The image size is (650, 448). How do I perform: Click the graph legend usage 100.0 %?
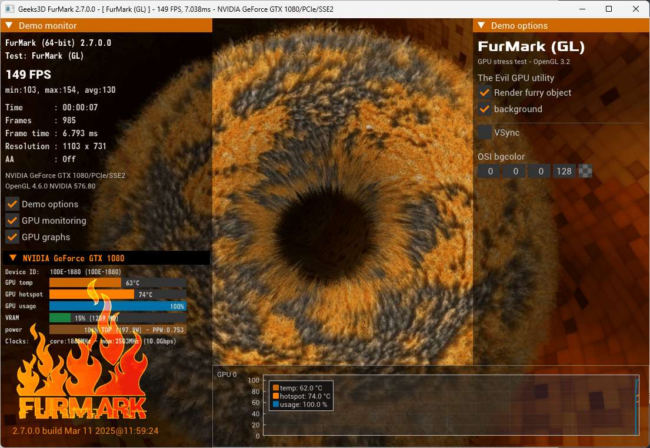[x=300, y=405]
